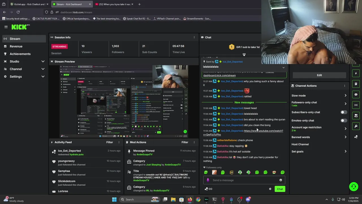The height and width of the screenshot is (204, 362).
Task: Reload the browser page
Action: click(18, 12)
